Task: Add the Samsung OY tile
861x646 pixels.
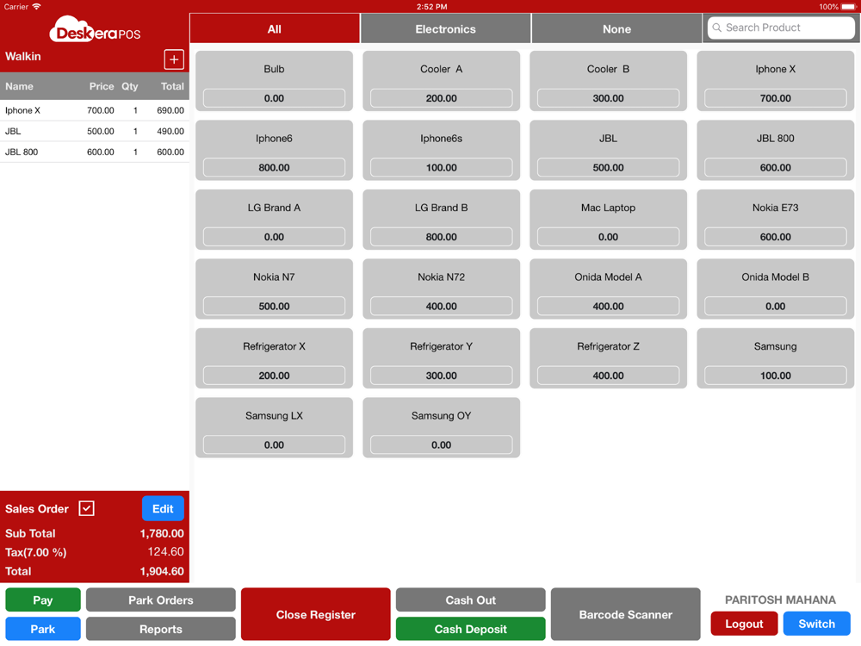Action: click(441, 427)
